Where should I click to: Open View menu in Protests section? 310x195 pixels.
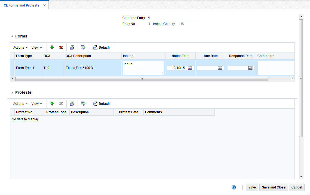point(36,104)
